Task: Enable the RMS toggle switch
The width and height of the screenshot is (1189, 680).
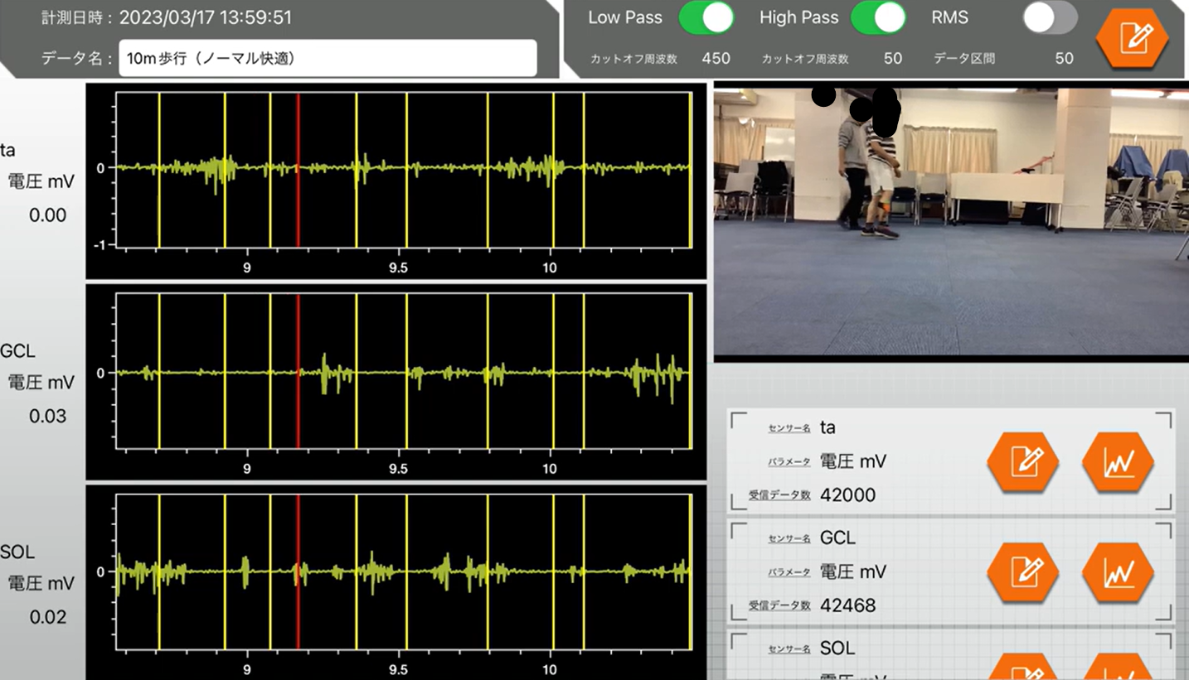Action: pyautogui.click(x=1050, y=17)
